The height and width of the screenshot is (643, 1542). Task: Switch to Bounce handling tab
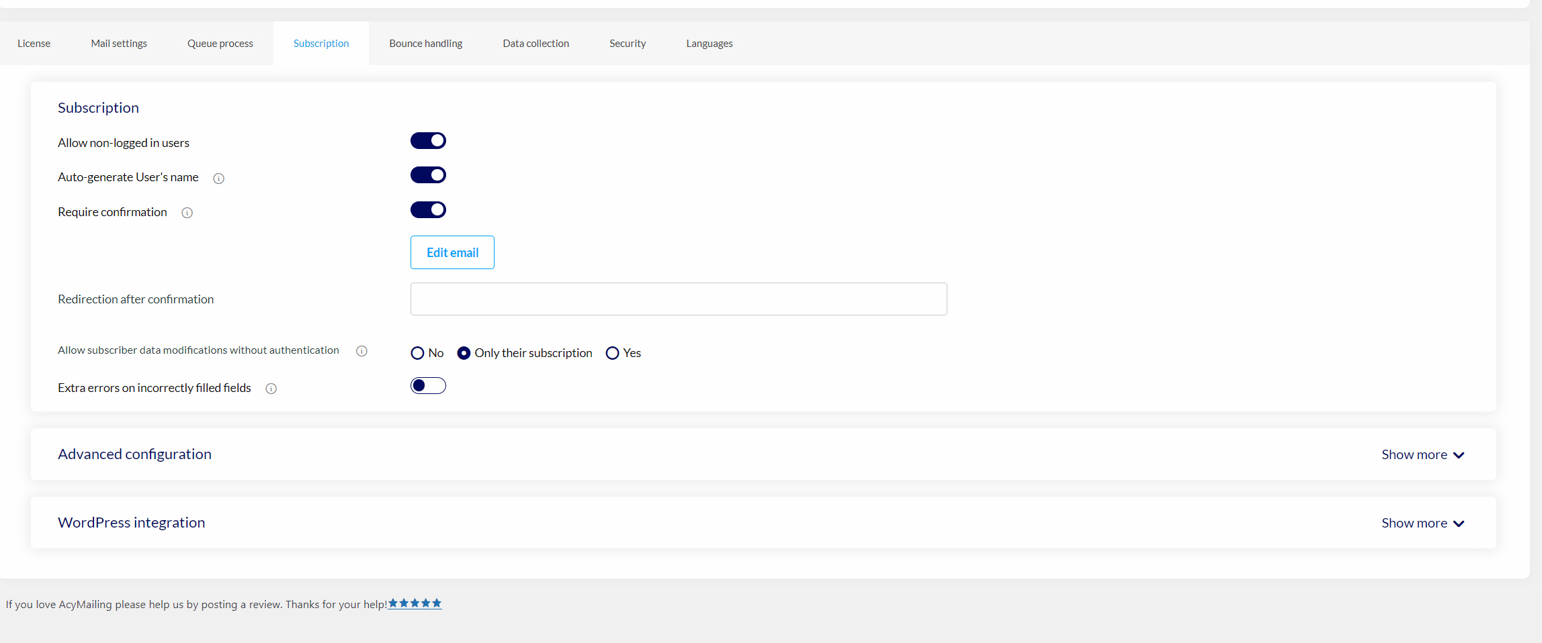point(425,44)
